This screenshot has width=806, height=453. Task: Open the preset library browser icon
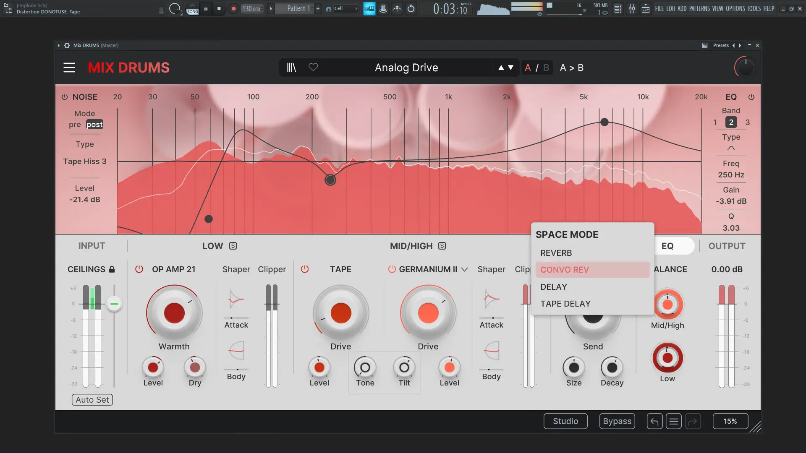click(291, 68)
